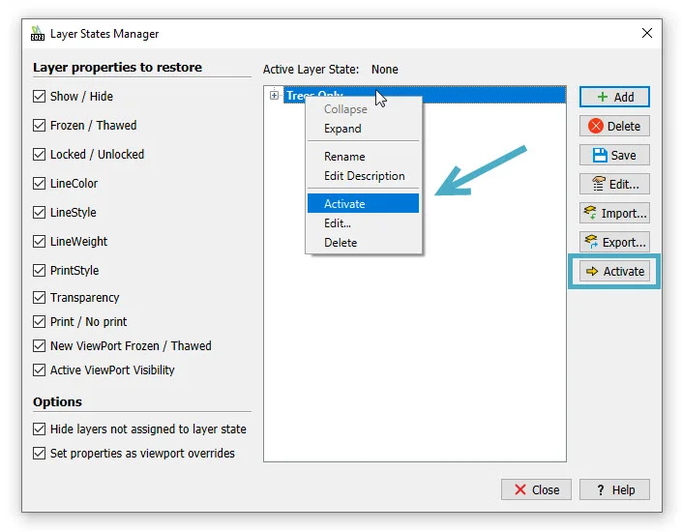The image size is (682, 532).
Task: Click the Export... layer states button
Action: click(614, 242)
